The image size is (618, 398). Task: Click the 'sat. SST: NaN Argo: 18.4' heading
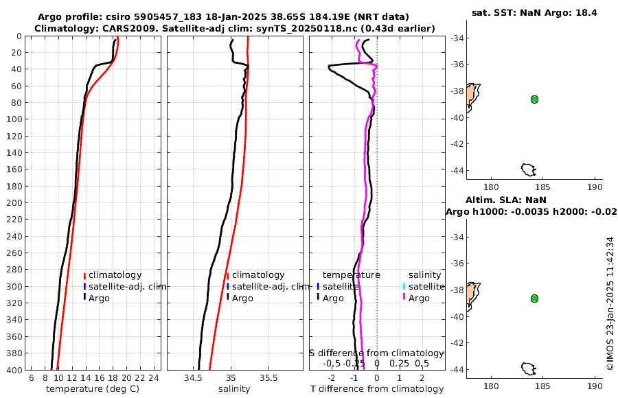(534, 12)
